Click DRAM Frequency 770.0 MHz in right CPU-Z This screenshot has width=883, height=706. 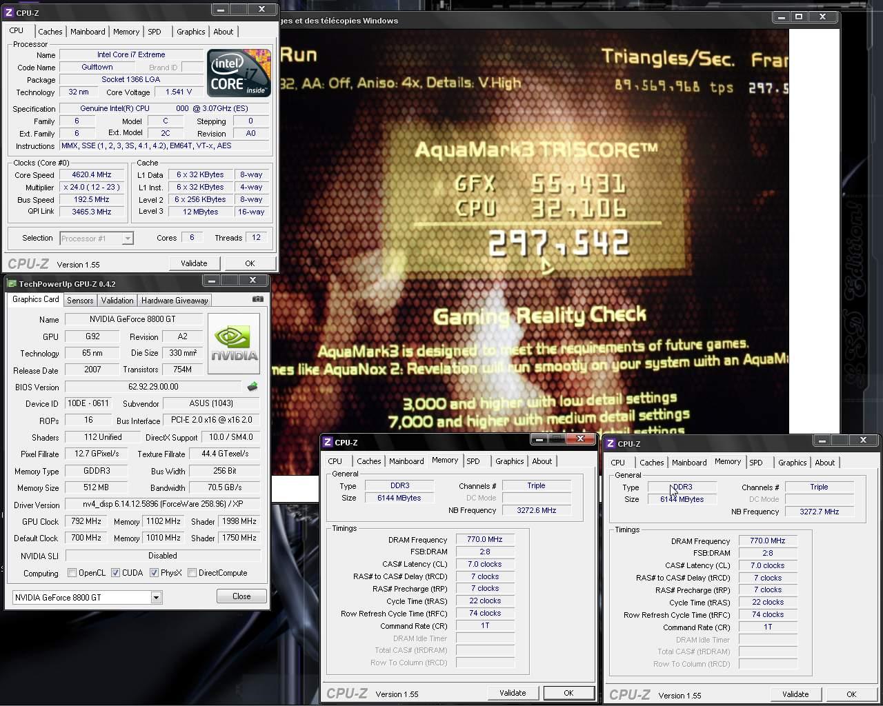[768, 541]
